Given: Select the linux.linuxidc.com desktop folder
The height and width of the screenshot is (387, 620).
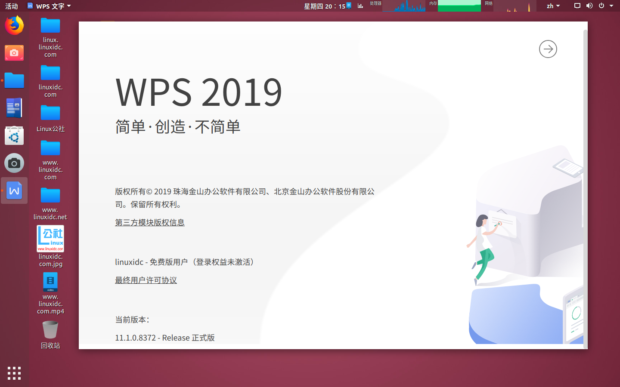Looking at the screenshot, I should [50, 37].
